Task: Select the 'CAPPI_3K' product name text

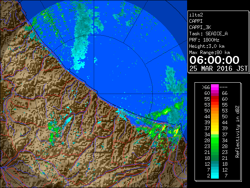Action: (200, 27)
